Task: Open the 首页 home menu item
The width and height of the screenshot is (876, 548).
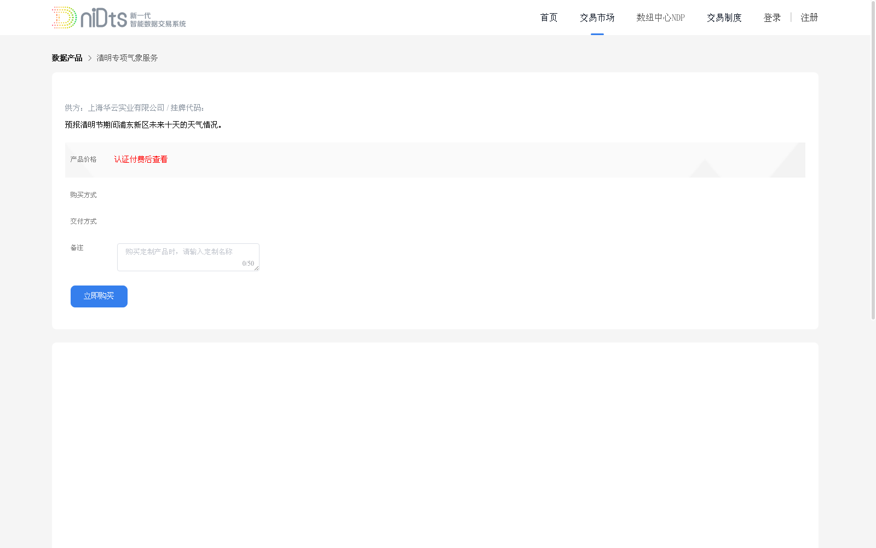Action: click(x=549, y=18)
